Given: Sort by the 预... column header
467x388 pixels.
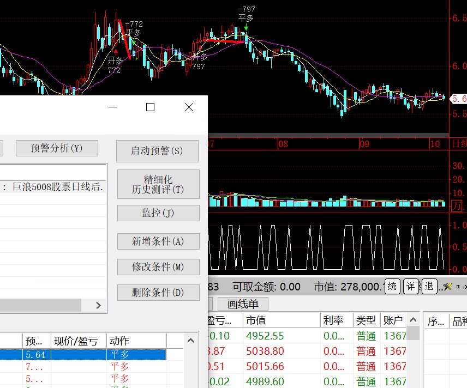Looking at the screenshot, I should coord(37,341).
